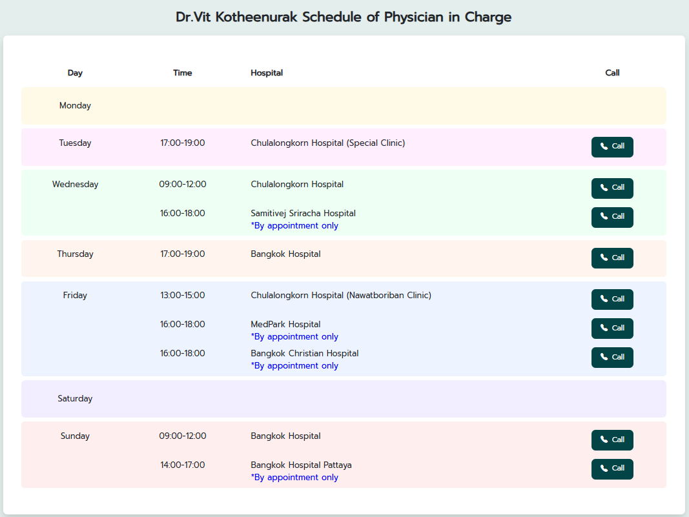Call Chulalongkorn Hospital for Wednesday 09:00-12:00
The image size is (689, 517).
pos(612,188)
